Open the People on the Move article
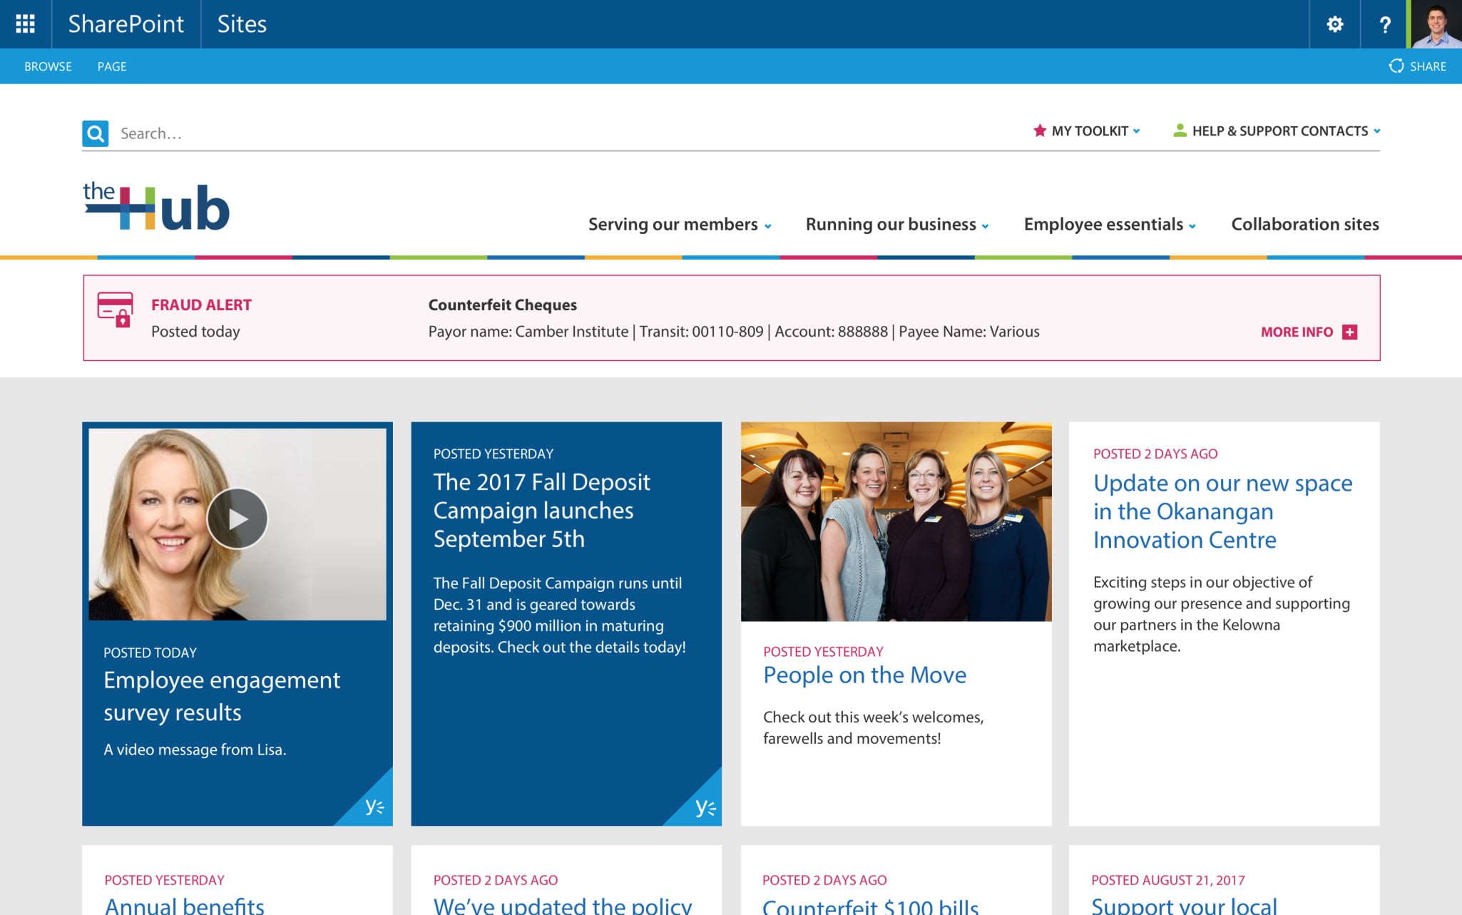Image resolution: width=1462 pixels, height=915 pixels. coord(864,675)
